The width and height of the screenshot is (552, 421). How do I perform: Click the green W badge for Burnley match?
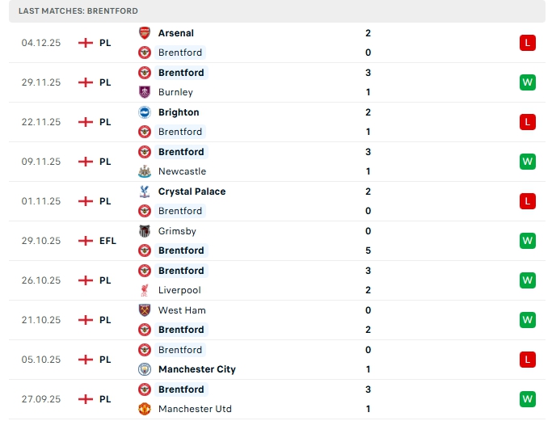click(x=528, y=82)
